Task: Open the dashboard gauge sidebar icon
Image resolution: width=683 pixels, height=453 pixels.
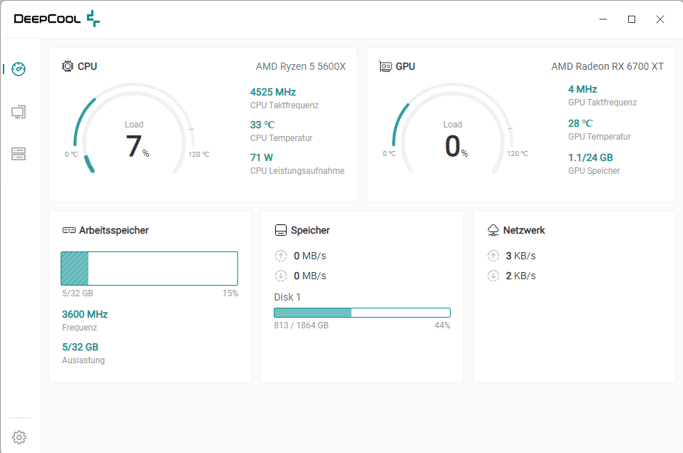Action: pyautogui.click(x=19, y=69)
